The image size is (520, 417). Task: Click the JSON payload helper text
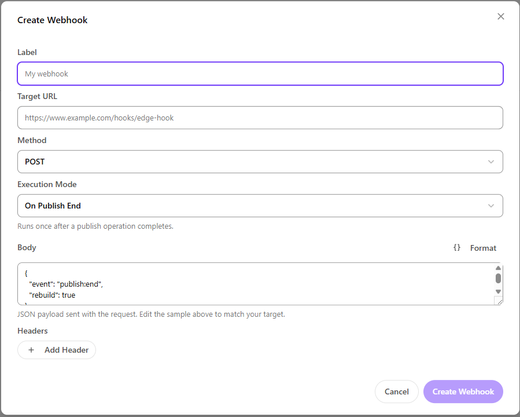(x=151, y=314)
